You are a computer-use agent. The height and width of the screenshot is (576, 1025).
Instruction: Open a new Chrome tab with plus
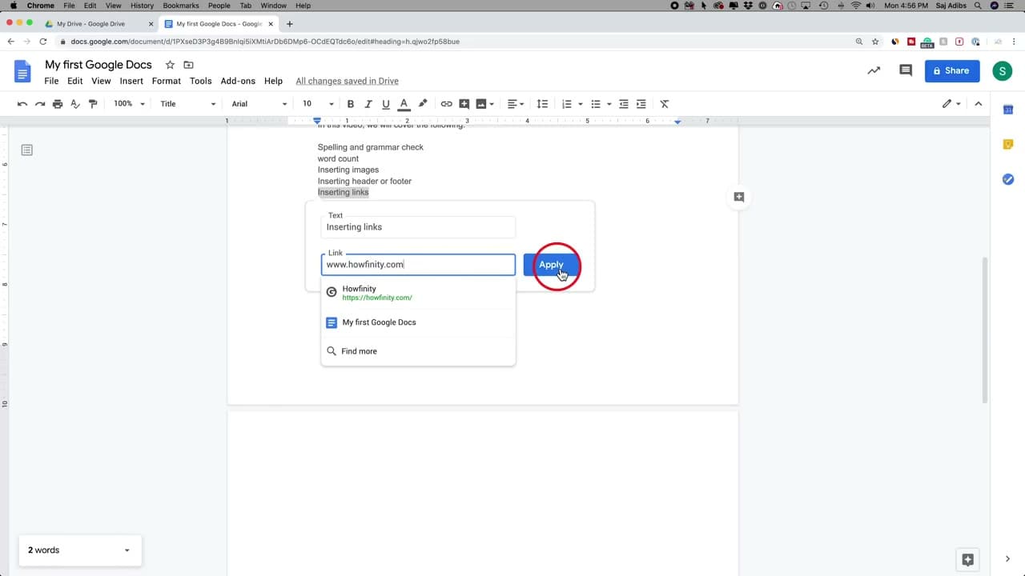point(290,24)
